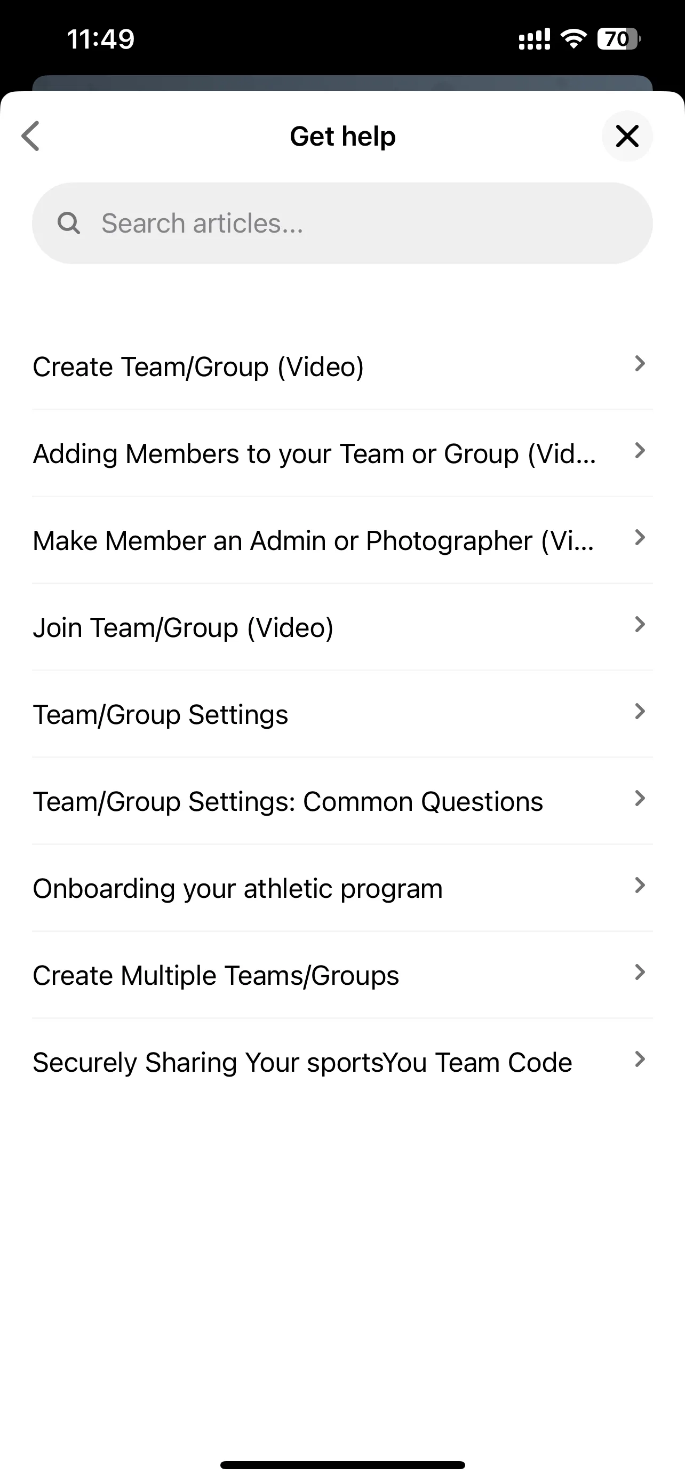The image size is (685, 1482).
Task: Close the Get help sheet
Action: [627, 137]
